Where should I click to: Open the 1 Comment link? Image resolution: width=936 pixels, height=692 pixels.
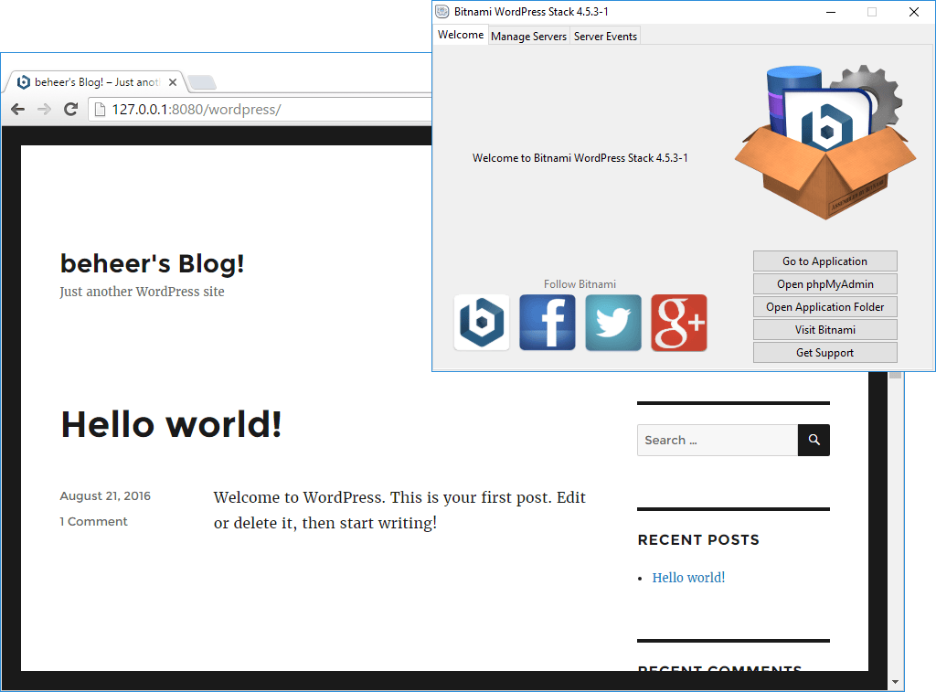tap(93, 521)
